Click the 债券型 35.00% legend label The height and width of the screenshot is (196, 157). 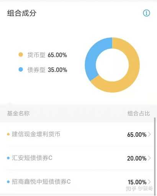(47, 70)
